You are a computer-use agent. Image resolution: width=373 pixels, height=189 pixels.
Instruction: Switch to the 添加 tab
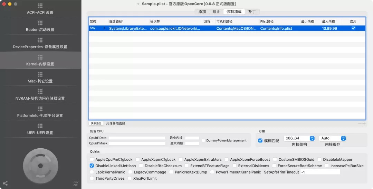[202, 12]
